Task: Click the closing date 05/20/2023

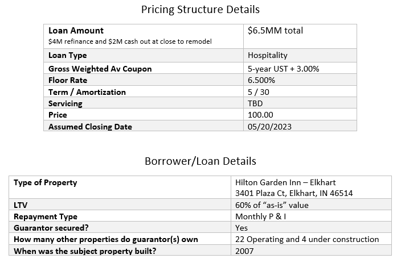Action: click(x=269, y=127)
